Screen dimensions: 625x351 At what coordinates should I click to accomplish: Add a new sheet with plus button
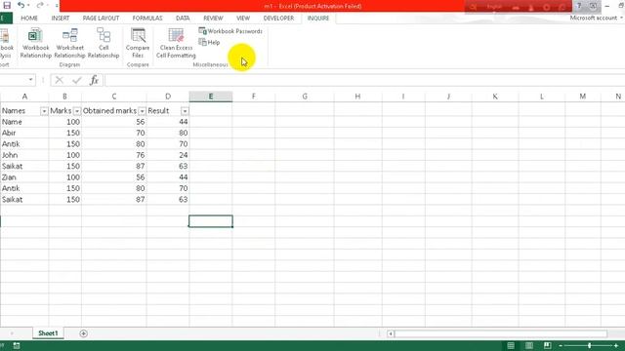83,333
